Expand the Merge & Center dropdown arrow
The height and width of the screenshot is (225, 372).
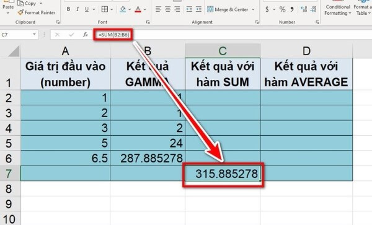pyautogui.click(x=253, y=9)
